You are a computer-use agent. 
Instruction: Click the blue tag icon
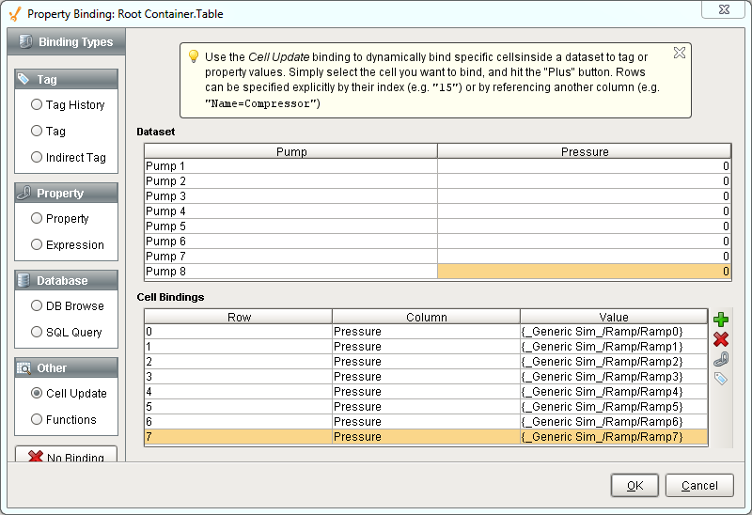click(721, 379)
